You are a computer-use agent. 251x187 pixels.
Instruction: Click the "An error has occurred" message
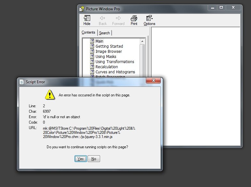[x=94, y=95]
